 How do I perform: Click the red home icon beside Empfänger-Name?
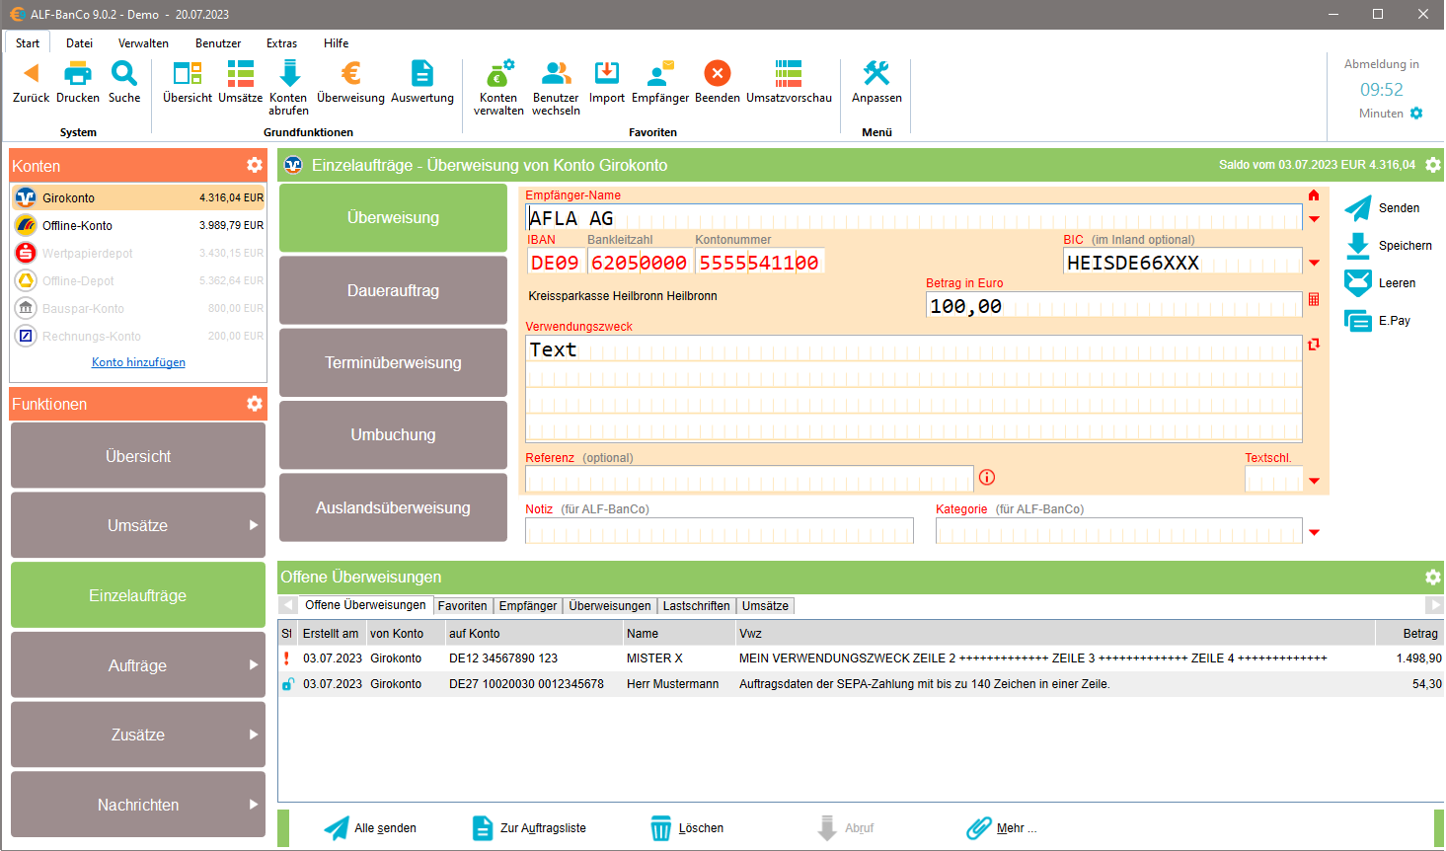[1314, 195]
